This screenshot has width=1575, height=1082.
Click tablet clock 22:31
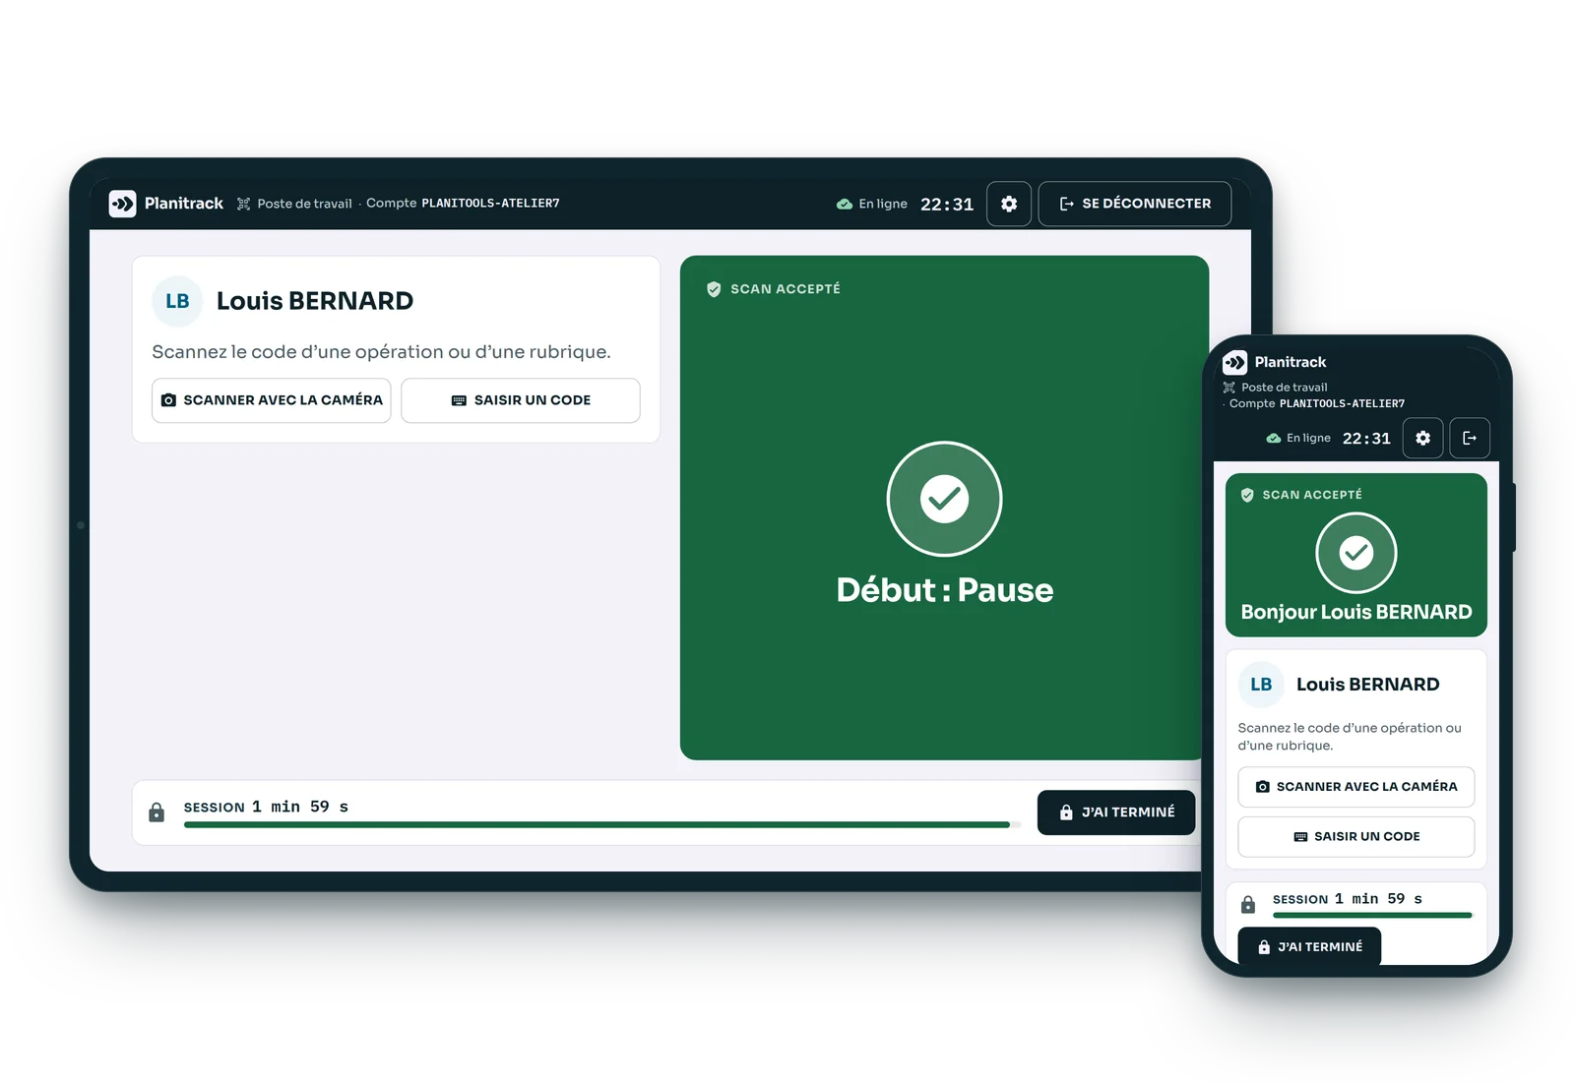click(x=947, y=205)
